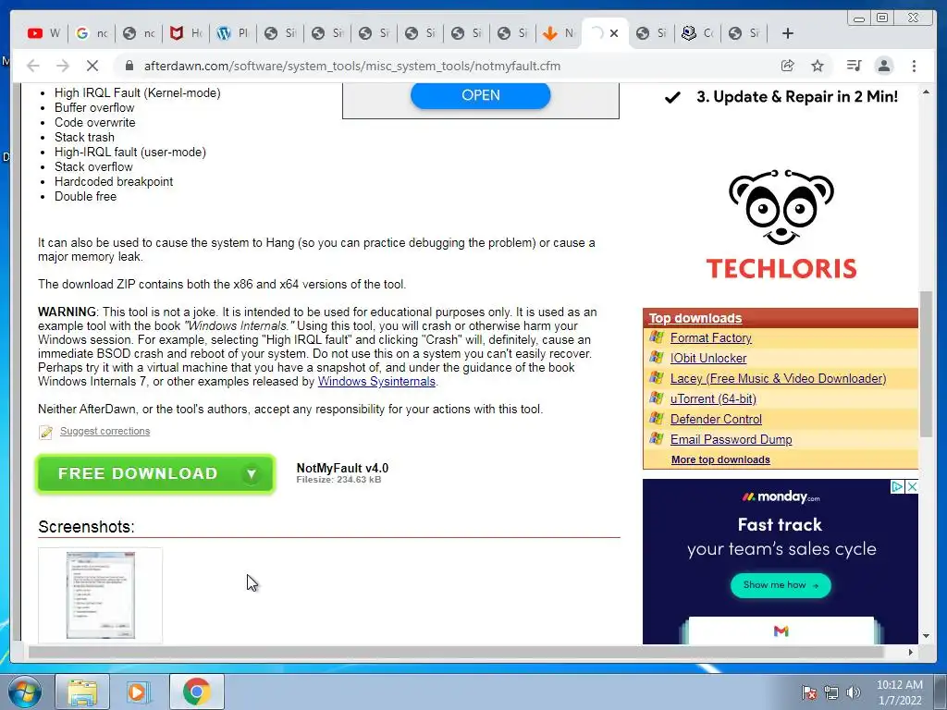Click the monday.com logo in ad
Image resolution: width=947 pixels, height=710 pixels.
[x=781, y=496]
